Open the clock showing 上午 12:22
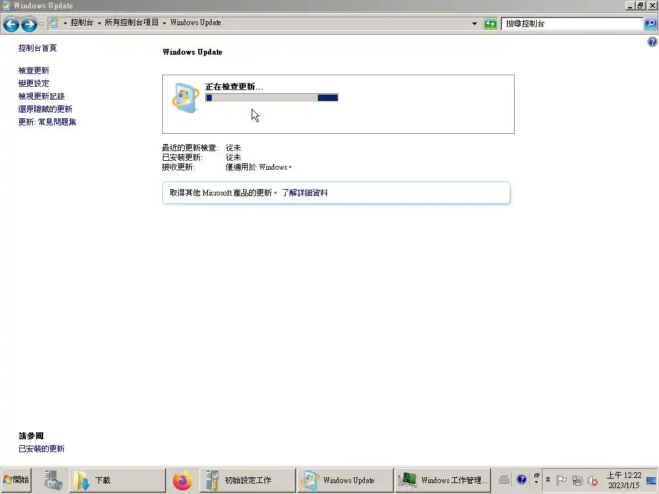The width and height of the screenshot is (659, 494). coord(624,480)
